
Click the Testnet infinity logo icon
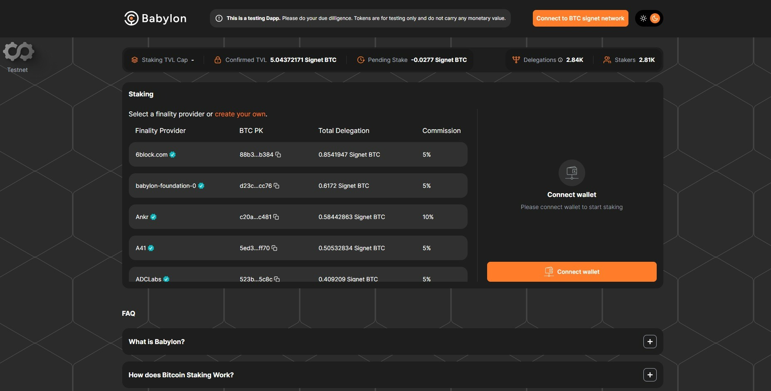point(18,52)
